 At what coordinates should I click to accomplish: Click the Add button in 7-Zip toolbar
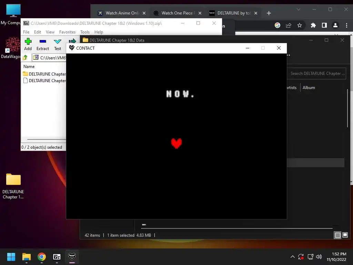coord(28,44)
